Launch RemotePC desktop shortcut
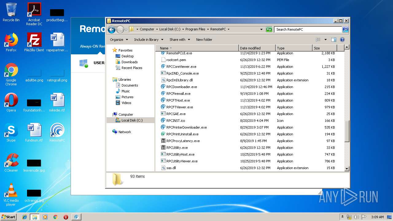Screen dimensions: 393x221 (x=57, y=133)
